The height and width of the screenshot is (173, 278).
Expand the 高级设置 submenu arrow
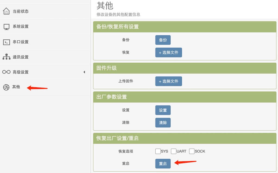point(84,72)
